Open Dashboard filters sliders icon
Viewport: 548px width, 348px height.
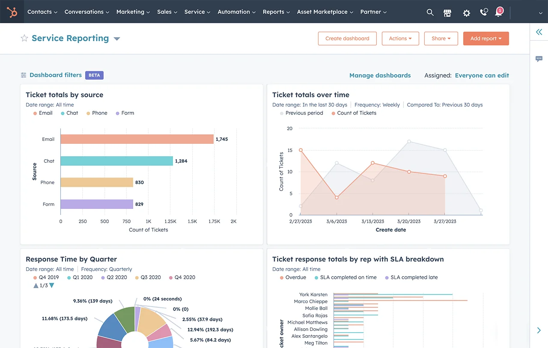[24, 74]
